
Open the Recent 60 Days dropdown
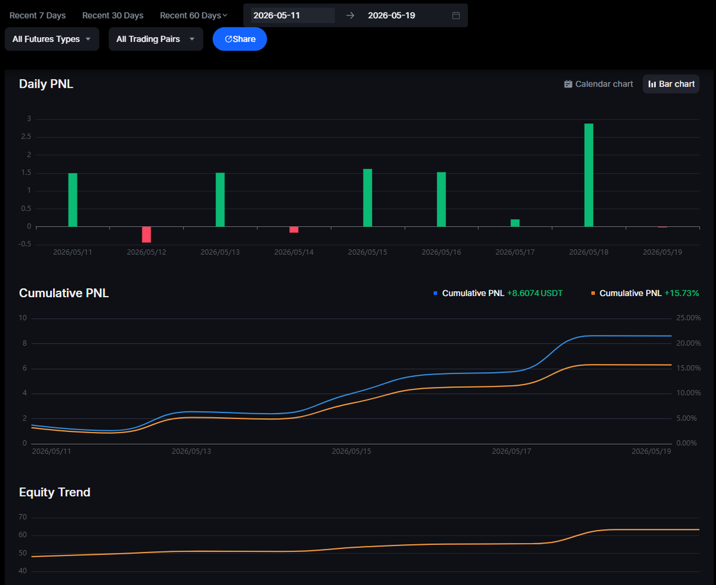pos(194,16)
